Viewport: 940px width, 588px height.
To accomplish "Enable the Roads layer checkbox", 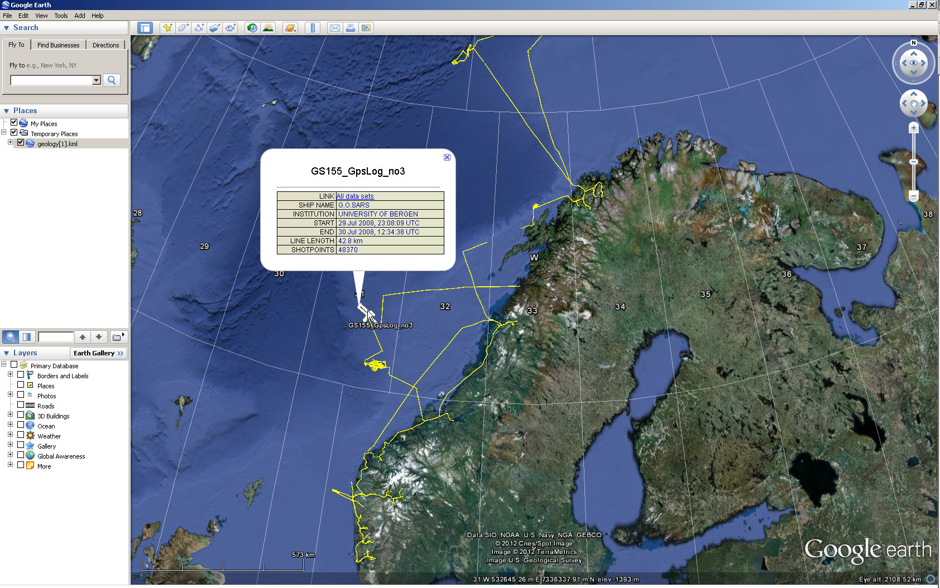I will click(21, 405).
